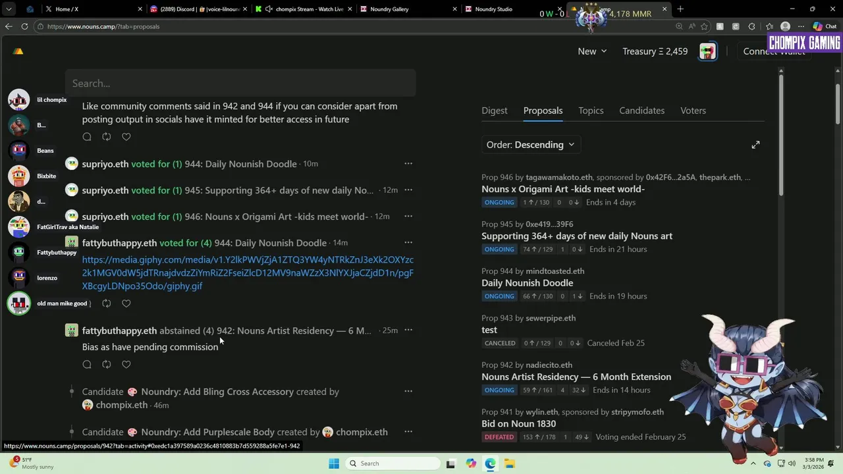843x474 pixels.
Task: Open the Candidates tab
Action: 641,111
